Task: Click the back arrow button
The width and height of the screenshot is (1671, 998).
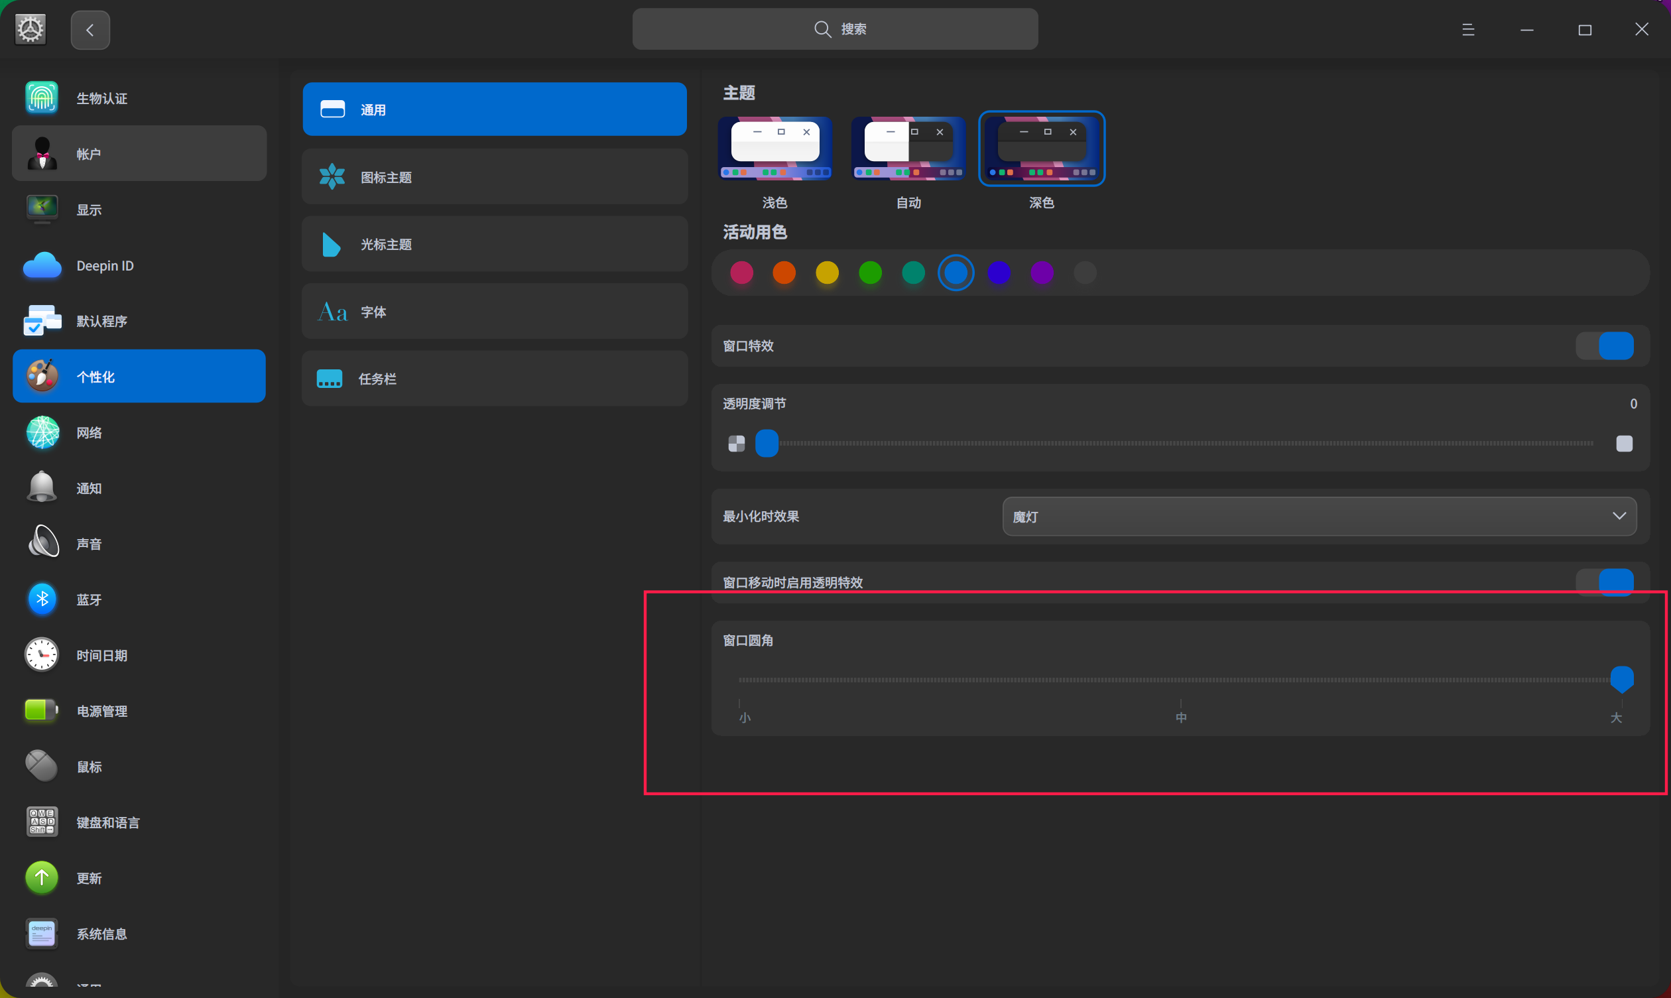Action: pyautogui.click(x=90, y=30)
